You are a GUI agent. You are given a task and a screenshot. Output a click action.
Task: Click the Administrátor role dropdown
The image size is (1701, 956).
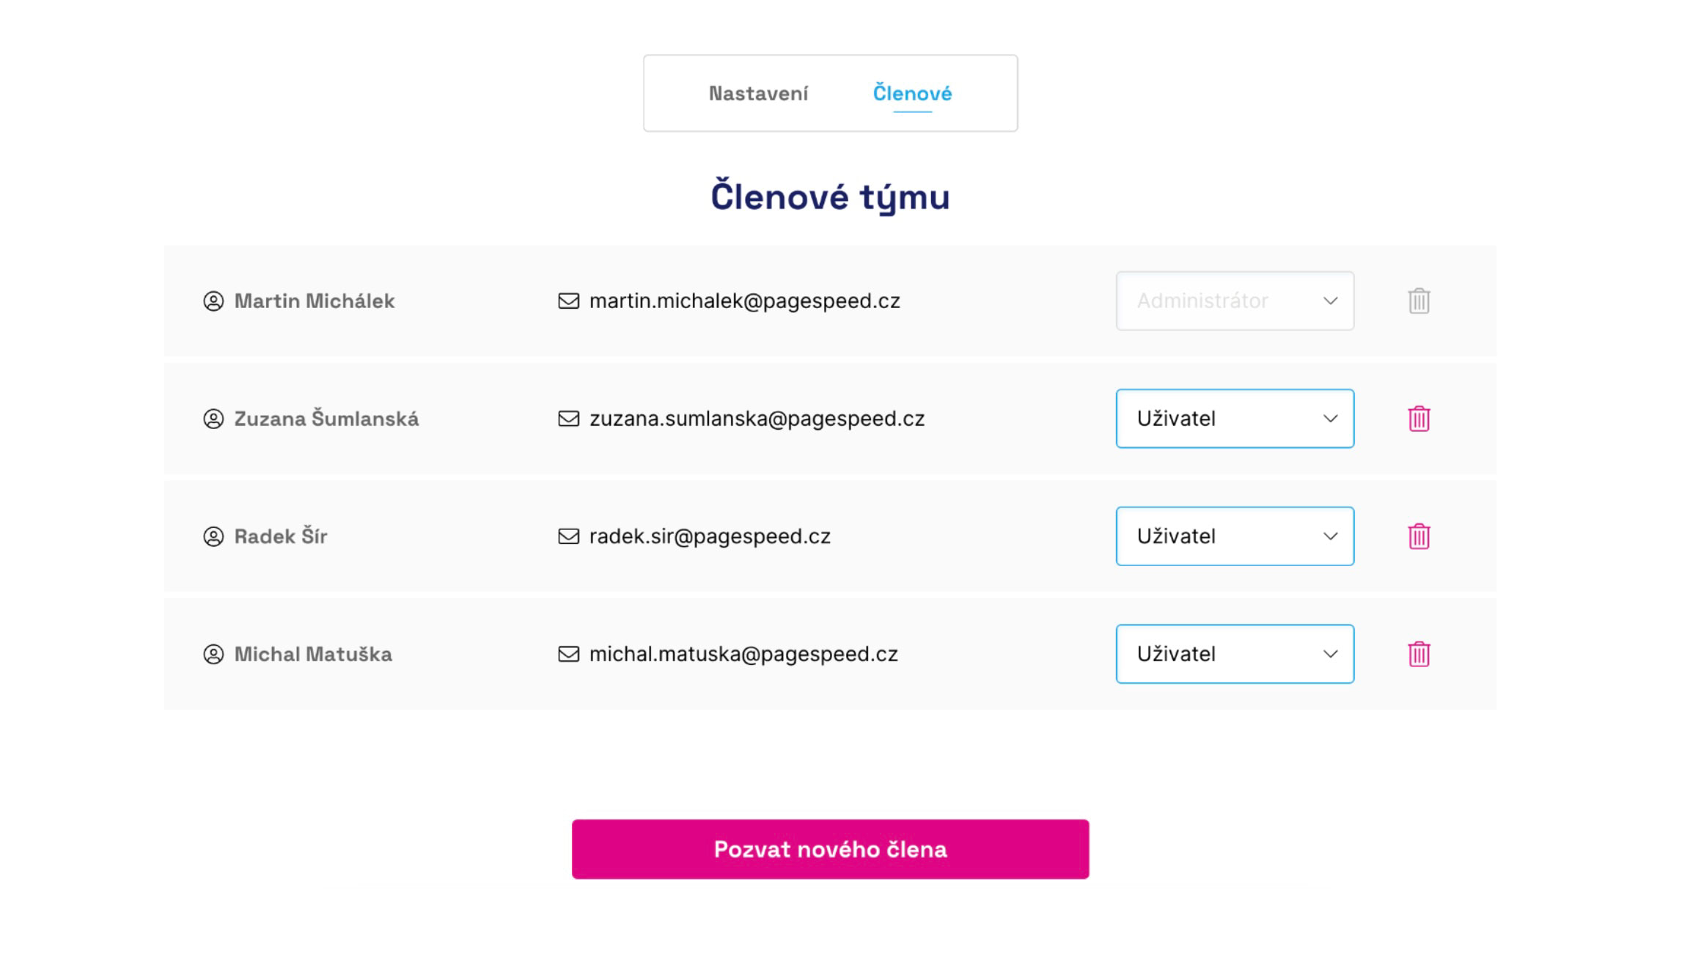[1235, 301]
